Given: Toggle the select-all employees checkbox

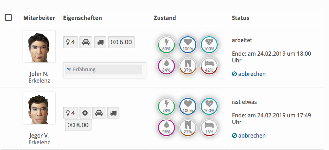Looking at the screenshot, I should (x=9, y=17).
